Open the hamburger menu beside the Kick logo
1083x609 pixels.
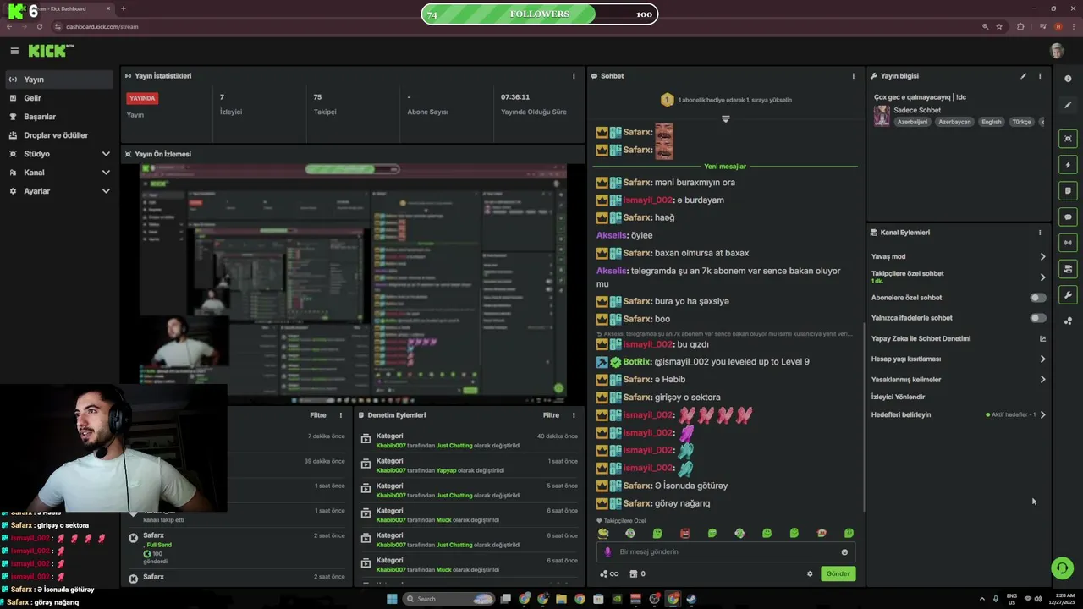click(x=14, y=51)
